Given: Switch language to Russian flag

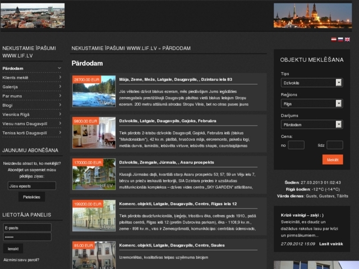Looking at the screenshot, I should [x=340, y=39].
